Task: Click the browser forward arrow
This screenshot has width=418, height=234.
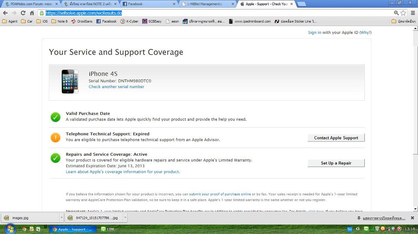Action: tap(14, 13)
